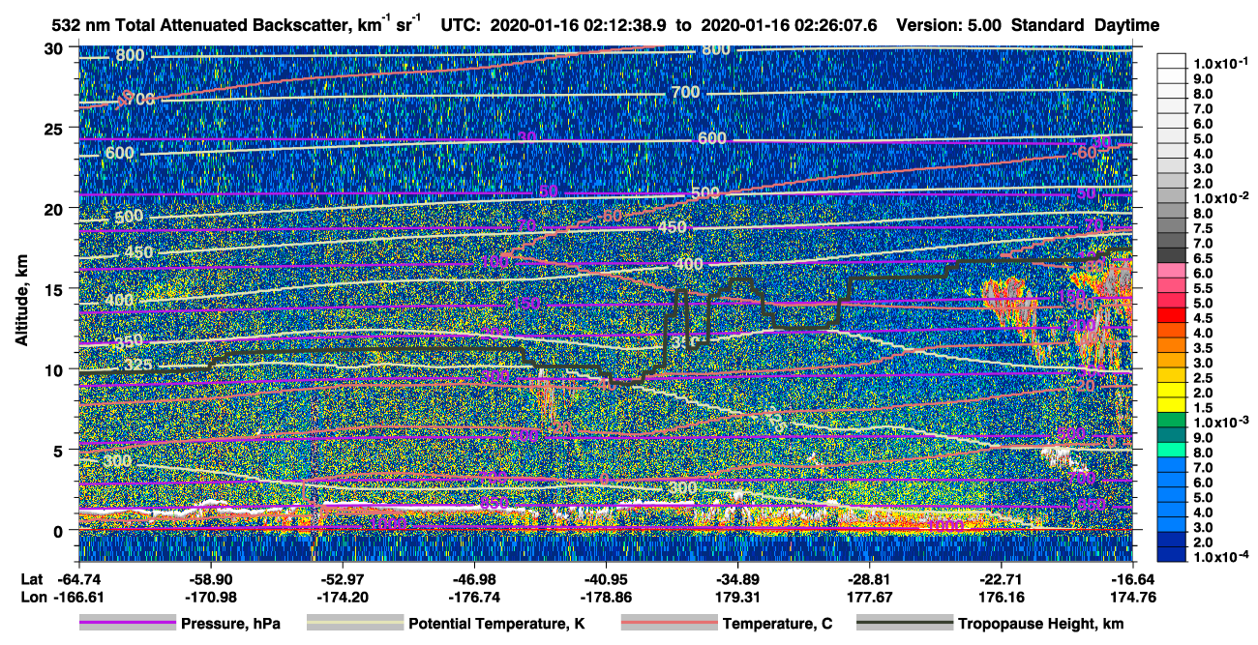Click the 'Version: 5.00' label
The width and height of the screenshot is (1258, 645).
949,25
